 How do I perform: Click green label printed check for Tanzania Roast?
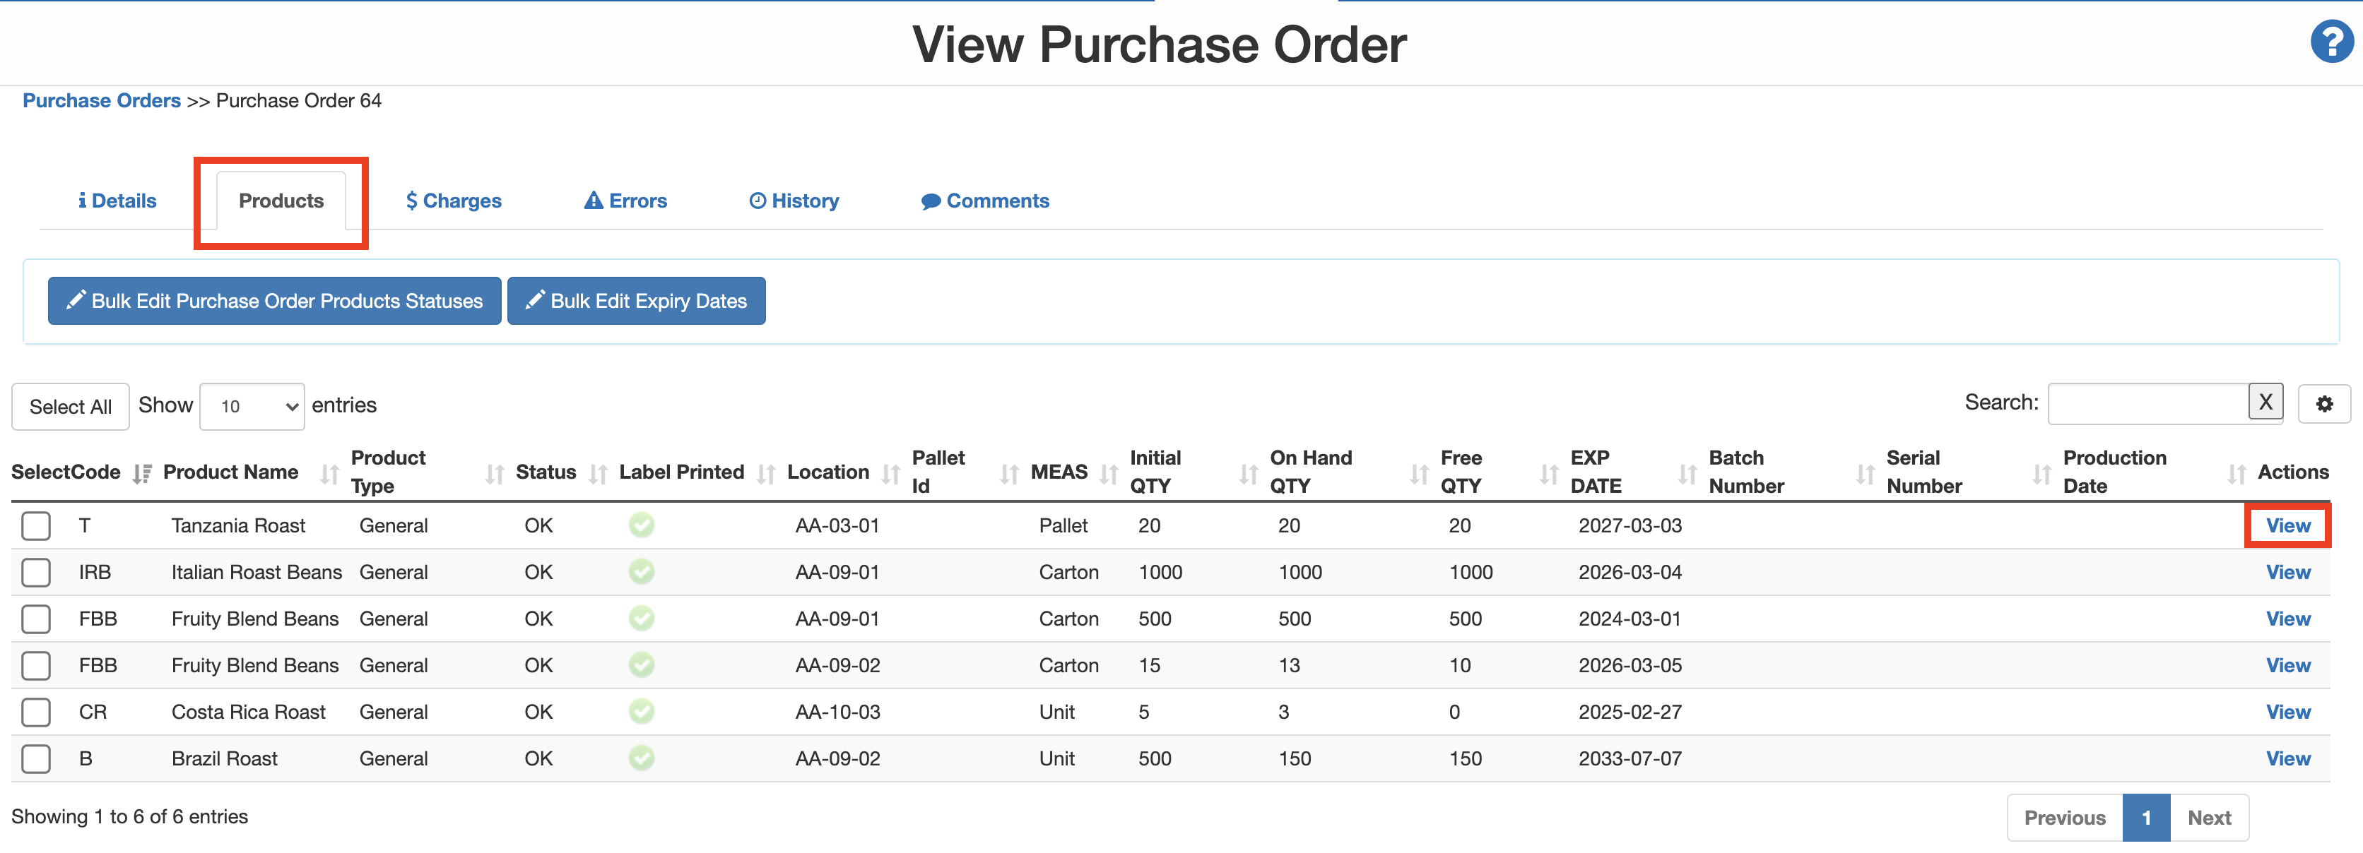pyautogui.click(x=641, y=525)
